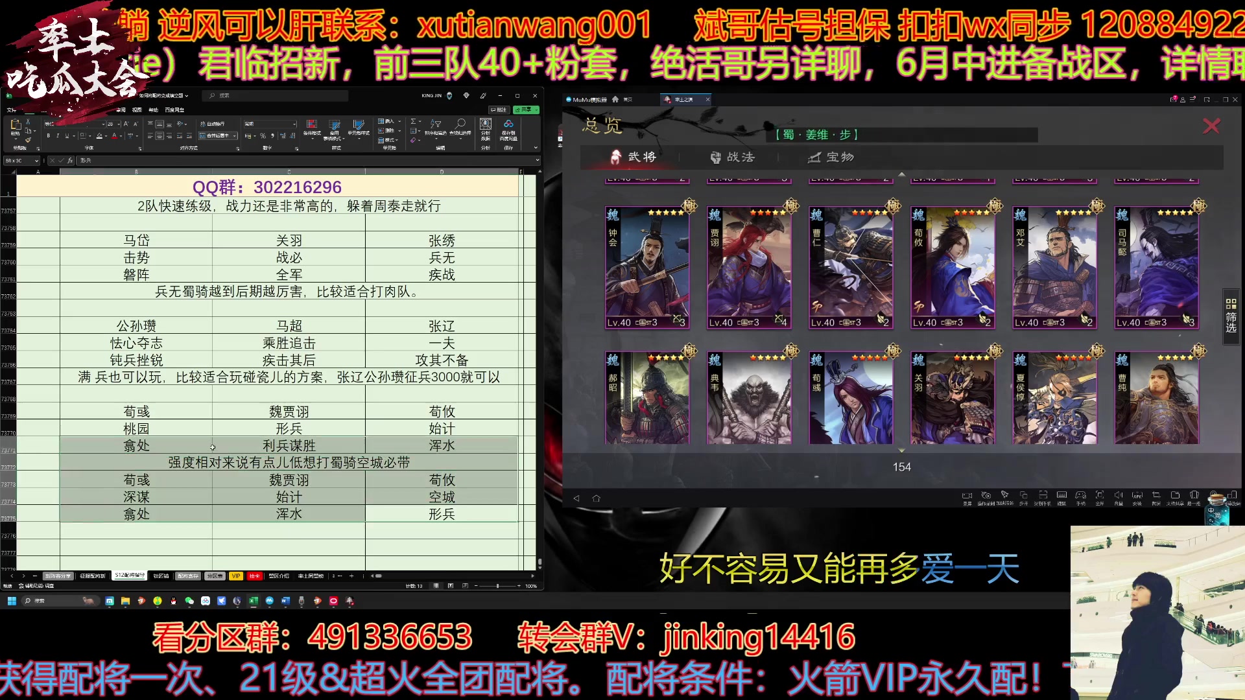
Task: Open the 百度网盘 ribbon tab
Action: coord(174,110)
